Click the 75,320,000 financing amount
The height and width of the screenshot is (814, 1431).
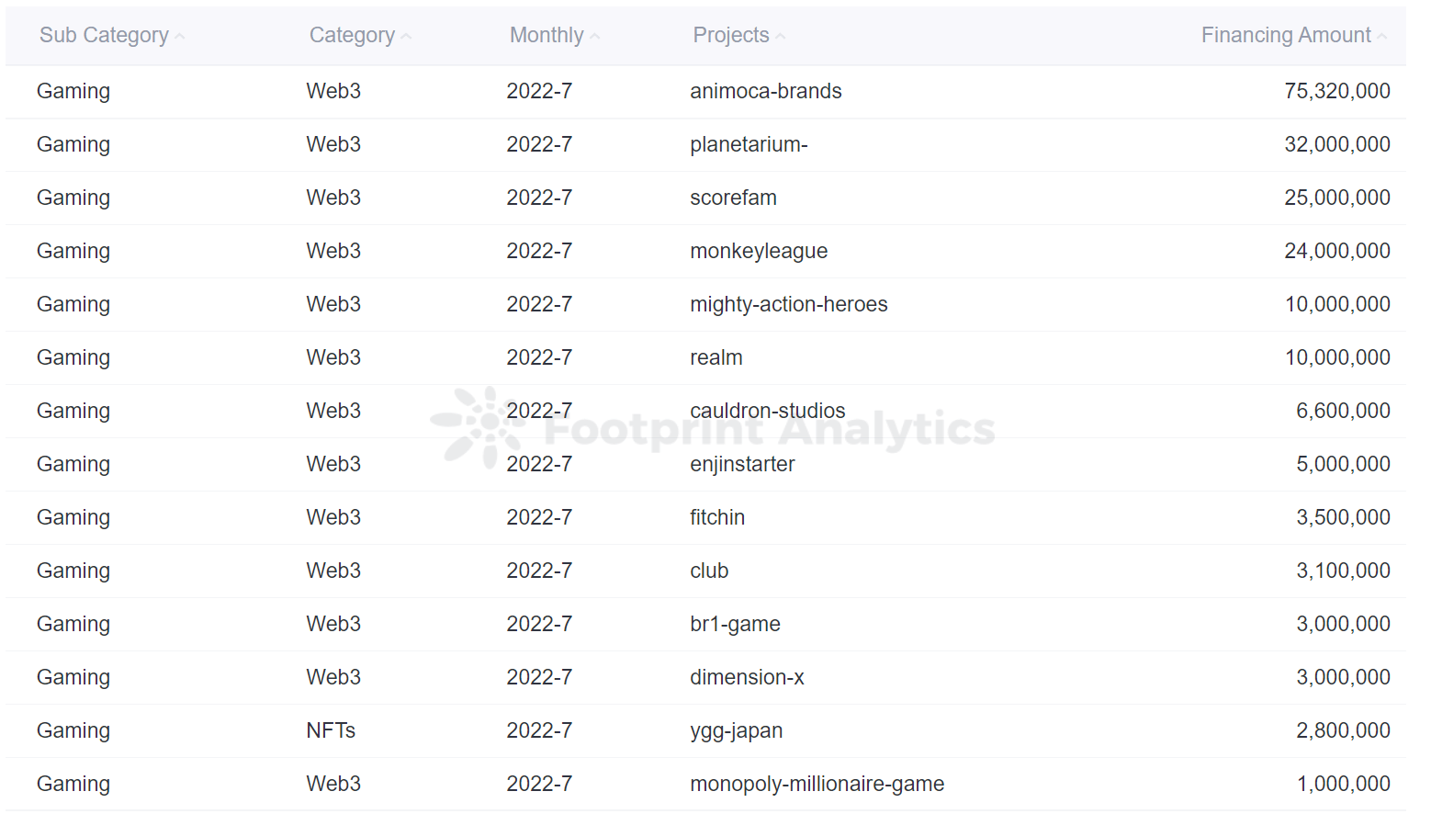(x=1336, y=91)
